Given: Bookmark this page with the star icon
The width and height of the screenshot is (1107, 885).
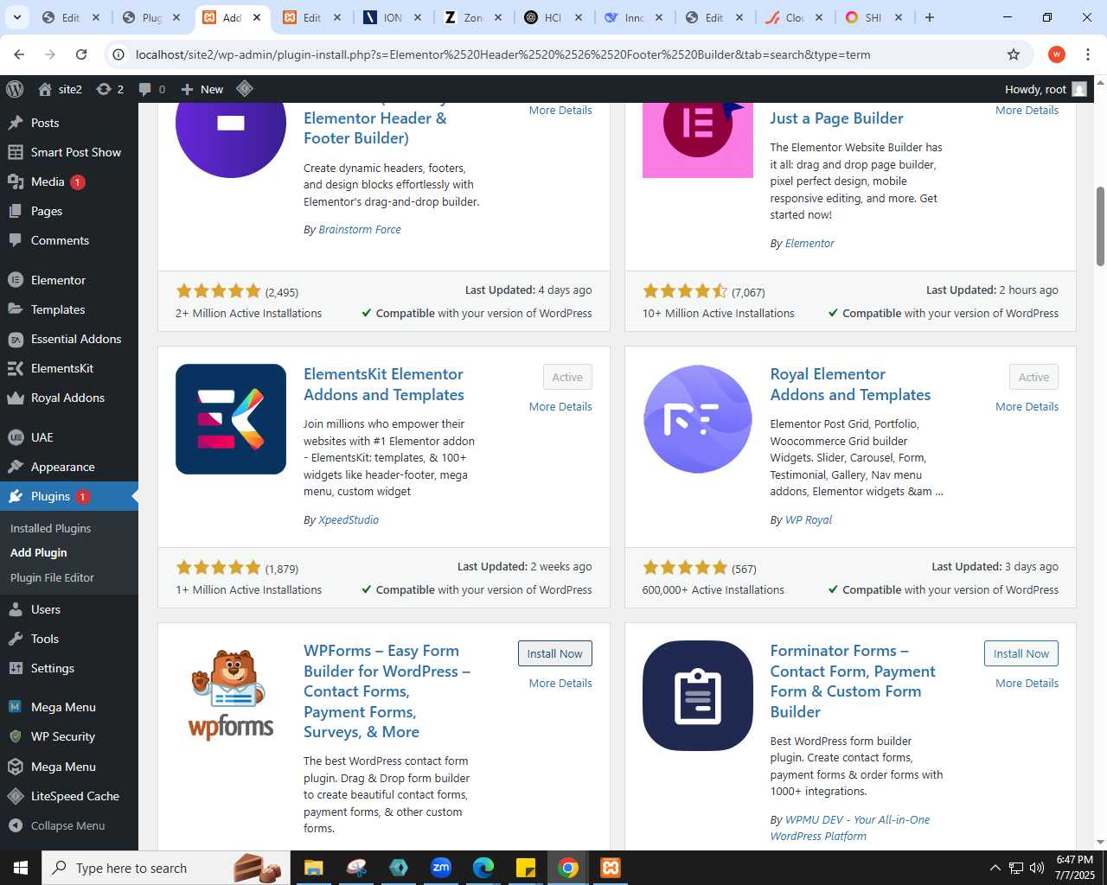Looking at the screenshot, I should point(1014,54).
